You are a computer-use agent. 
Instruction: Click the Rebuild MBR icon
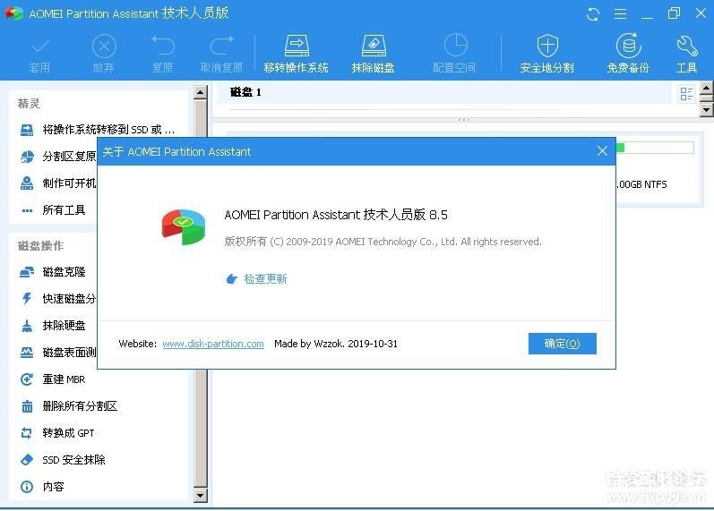[x=27, y=379]
